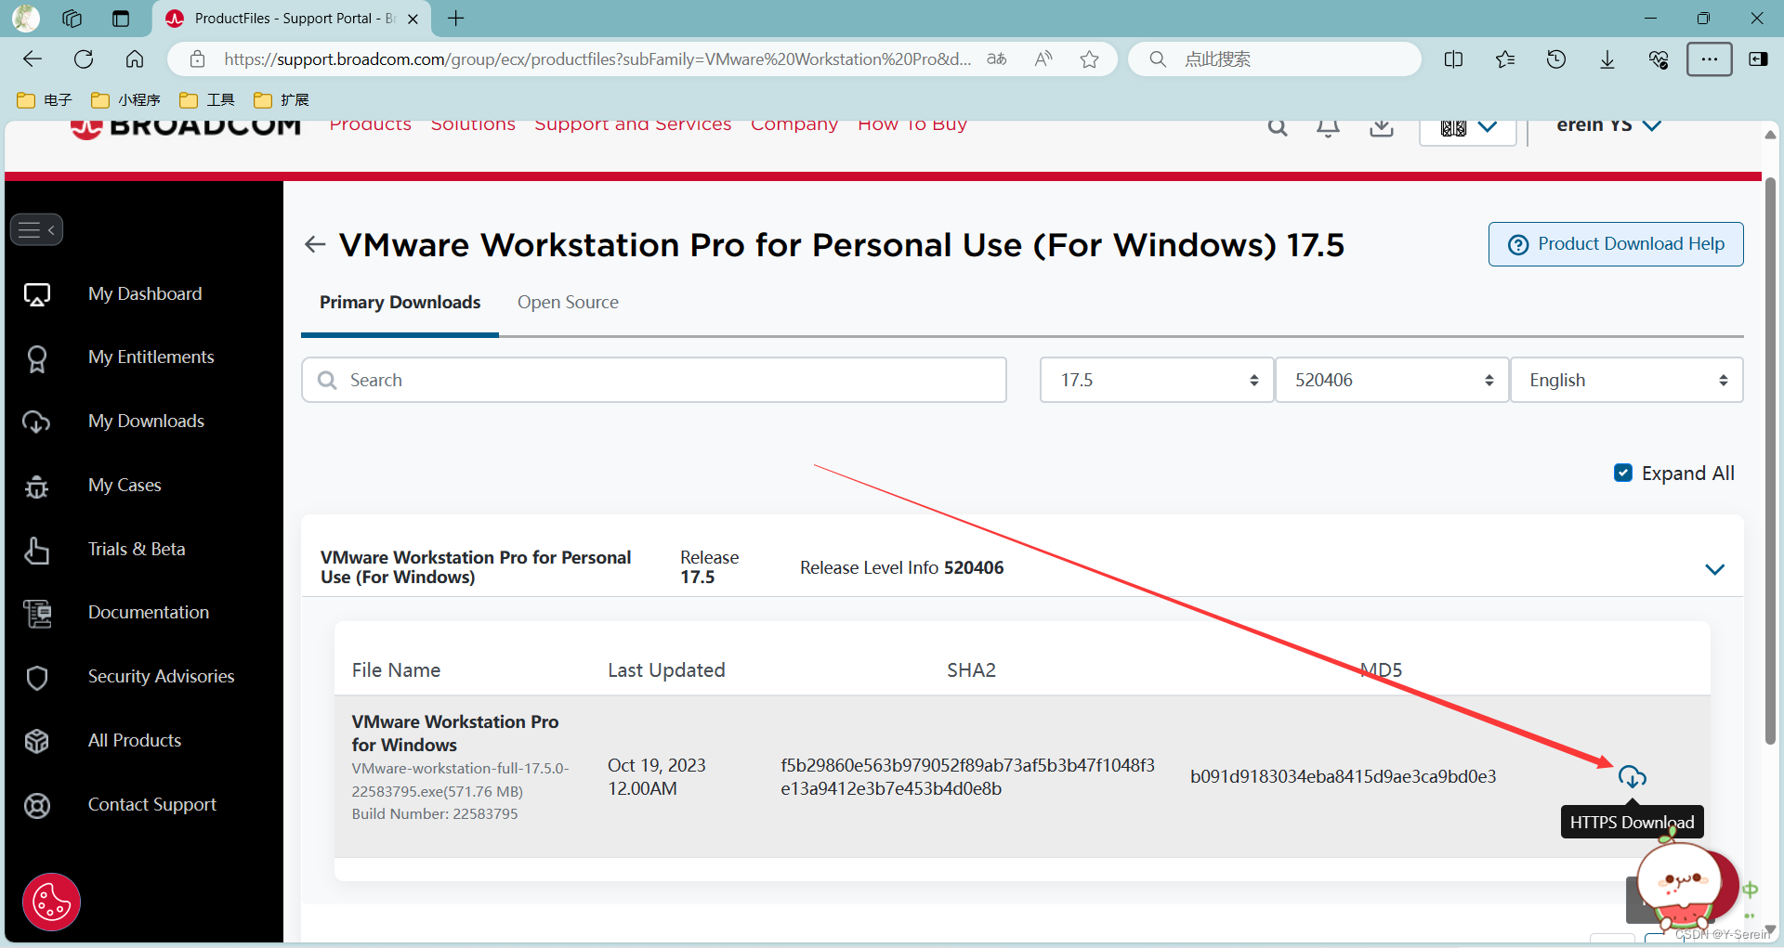The image size is (1784, 948).
Task: Open the notifications bell icon
Action: pos(1327,127)
